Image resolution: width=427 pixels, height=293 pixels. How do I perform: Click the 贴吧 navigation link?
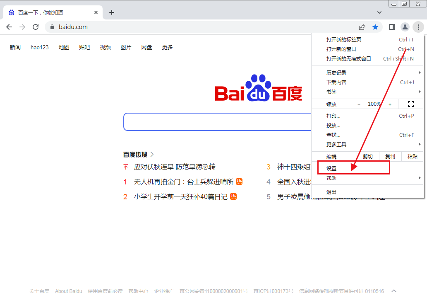tap(84, 47)
